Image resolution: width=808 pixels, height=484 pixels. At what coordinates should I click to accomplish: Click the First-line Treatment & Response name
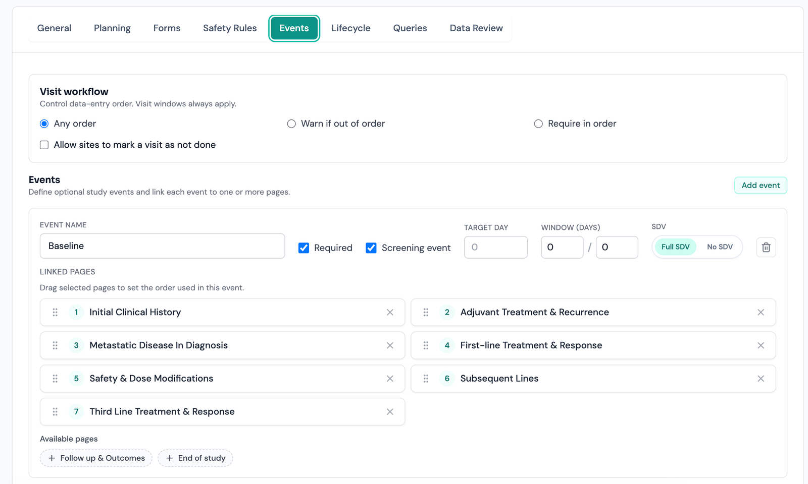point(531,345)
